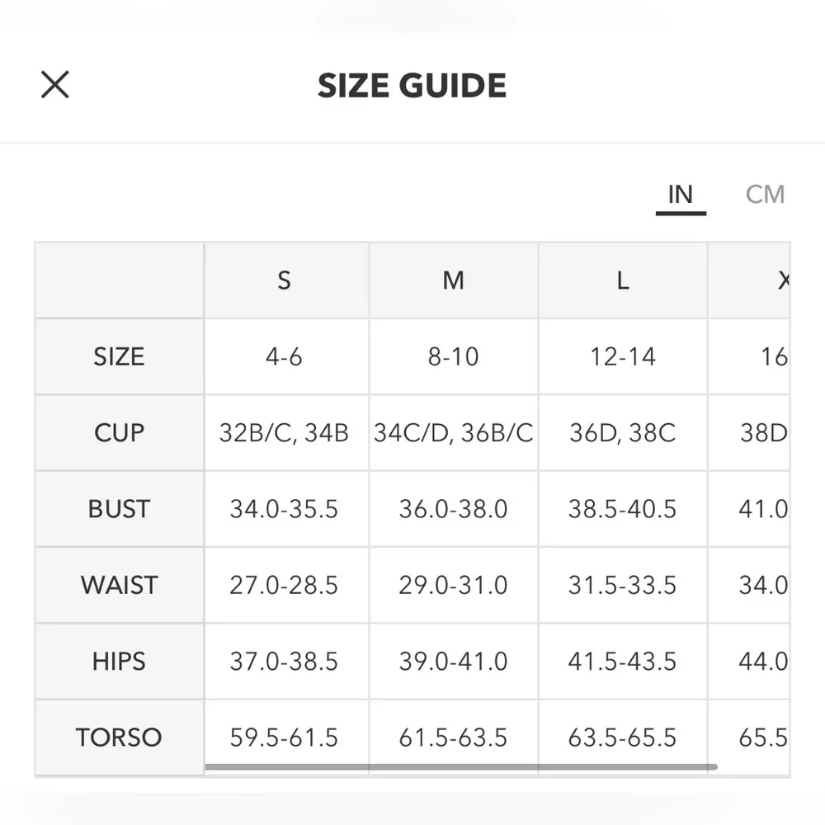825x825 pixels.
Task: Click the 12-14 size cell
Action: 622,356
